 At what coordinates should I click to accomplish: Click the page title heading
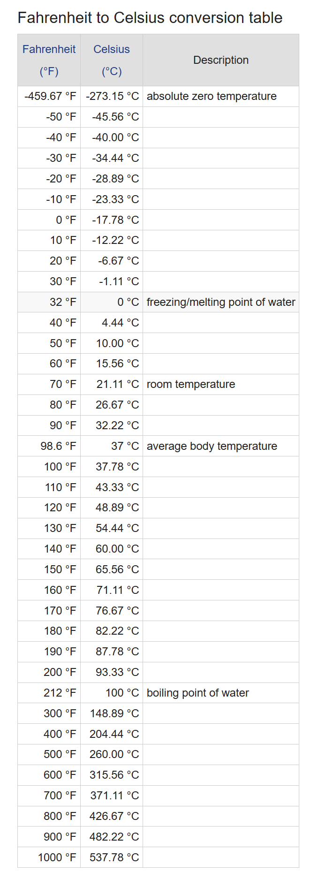150,18
